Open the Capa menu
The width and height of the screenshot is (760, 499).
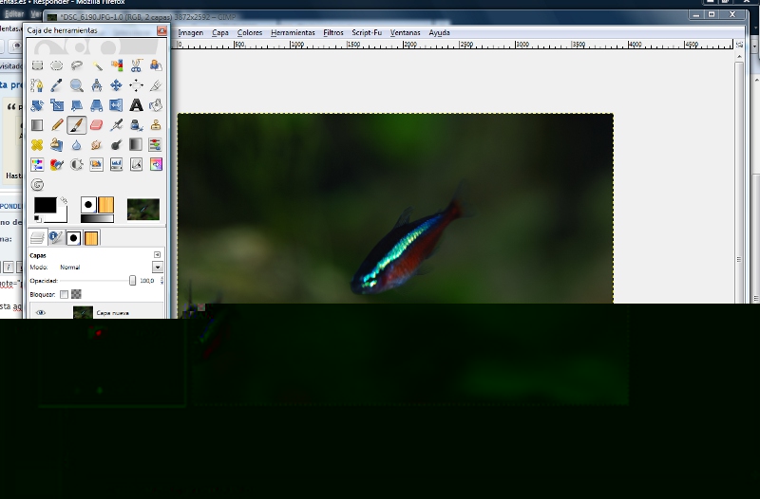(220, 32)
